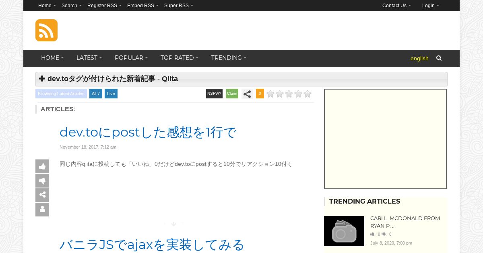Click the TRENDING ARTICLES heading
Image resolution: width=483 pixels, height=253 pixels.
coord(365,202)
